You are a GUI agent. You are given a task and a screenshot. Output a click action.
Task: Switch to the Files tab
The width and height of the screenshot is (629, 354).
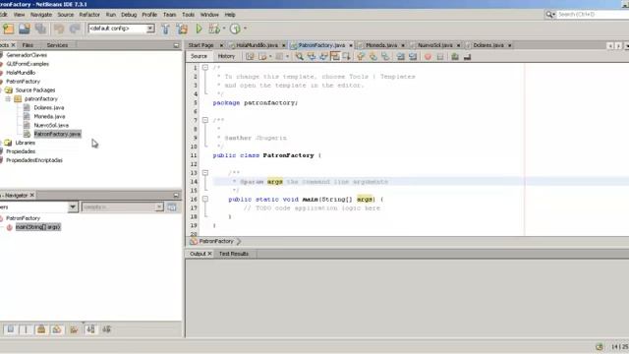click(x=28, y=45)
